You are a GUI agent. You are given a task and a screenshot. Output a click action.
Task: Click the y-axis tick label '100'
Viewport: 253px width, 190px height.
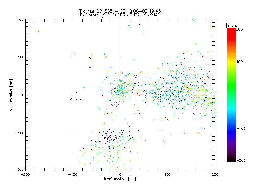click(x=21, y=57)
